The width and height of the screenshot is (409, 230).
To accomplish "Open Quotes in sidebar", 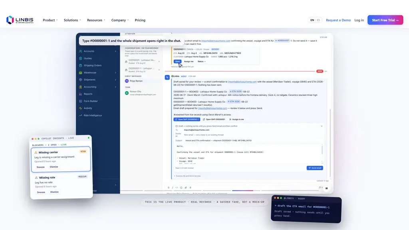I will (87, 58).
